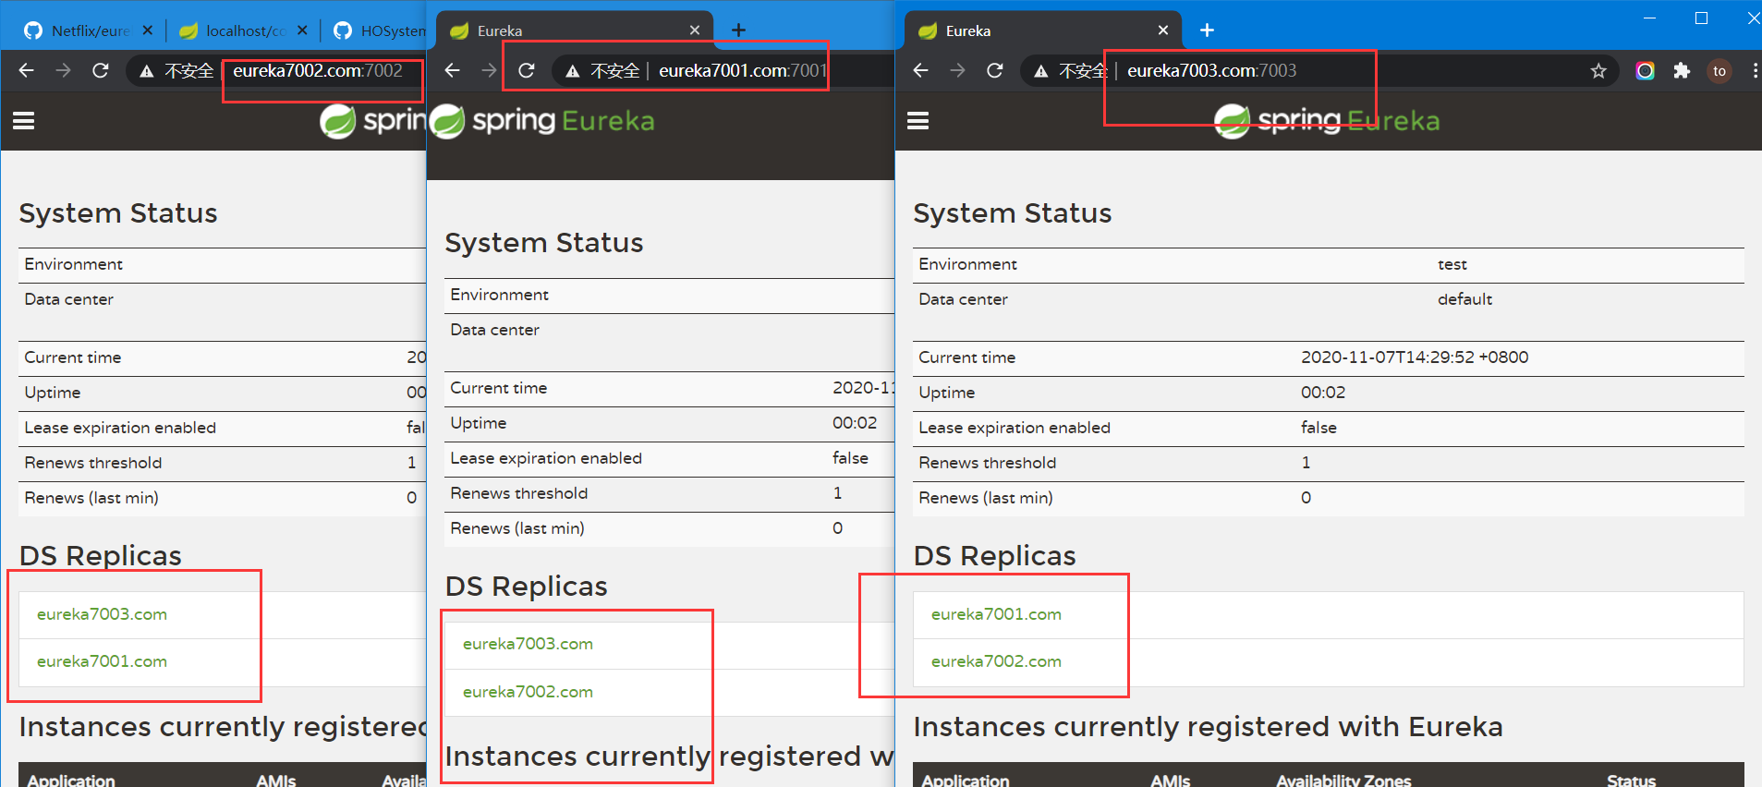
Task: Close the Netflix/eureka tab
Action: pos(147,30)
